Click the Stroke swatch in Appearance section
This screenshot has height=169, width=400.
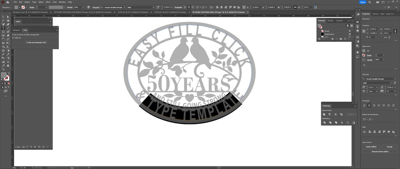[x=364, y=55]
